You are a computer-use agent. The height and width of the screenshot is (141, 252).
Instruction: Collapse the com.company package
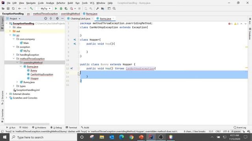(14, 39)
